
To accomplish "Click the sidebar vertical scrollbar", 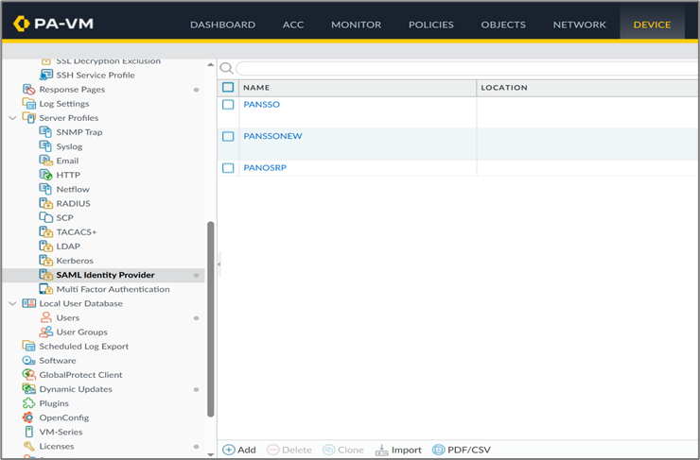I will (x=211, y=321).
